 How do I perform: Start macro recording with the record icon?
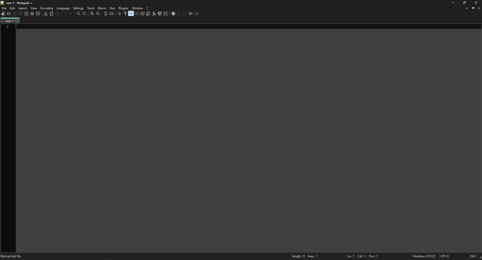tap(173, 14)
